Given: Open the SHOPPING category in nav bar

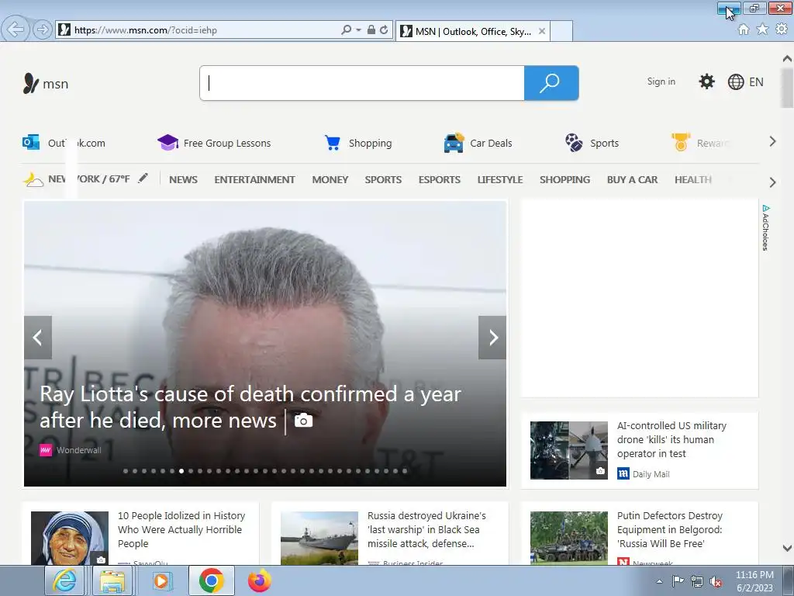Looking at the screenshot, I should coord(564,179).
